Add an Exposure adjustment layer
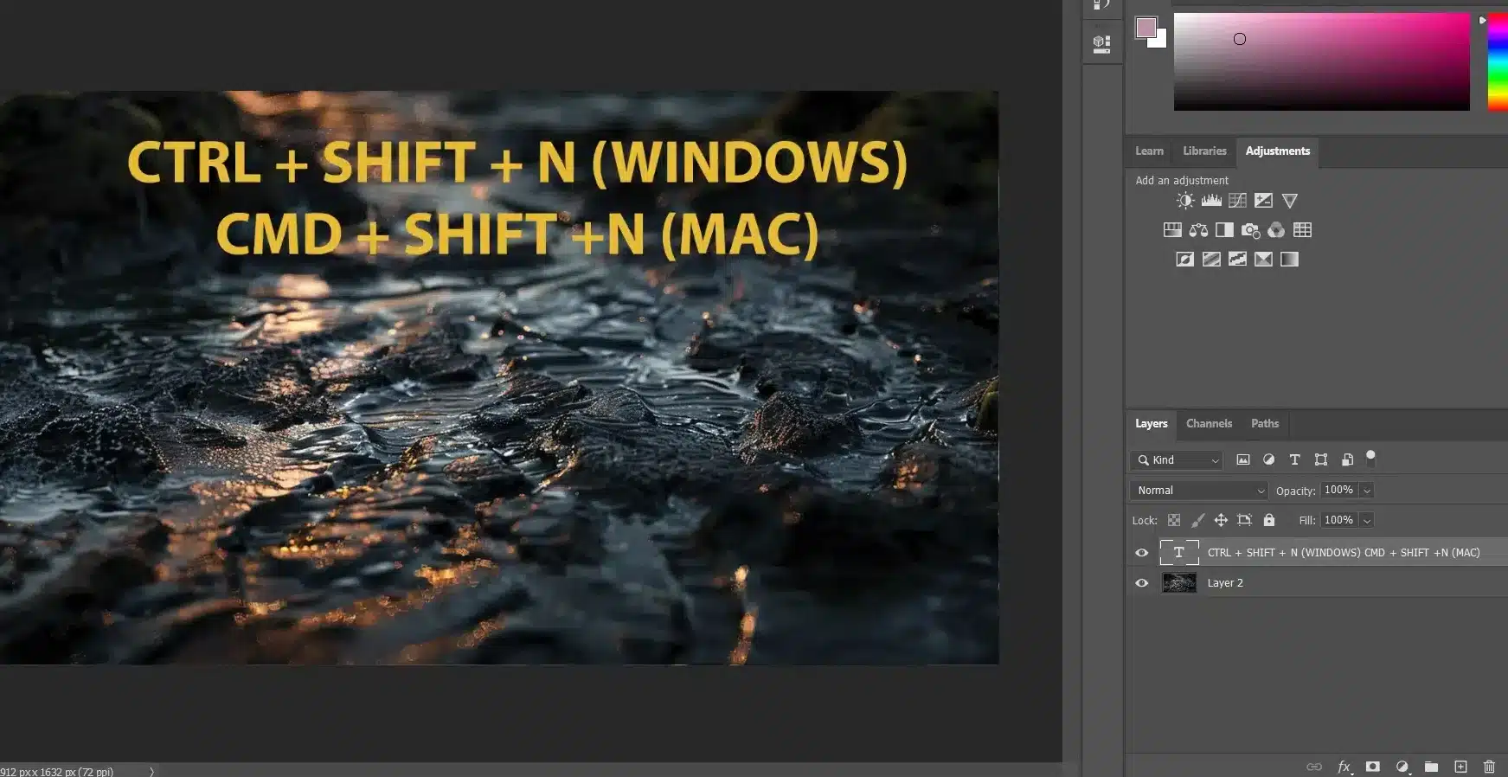The image size is (1508, 777). coord(1263,201)
